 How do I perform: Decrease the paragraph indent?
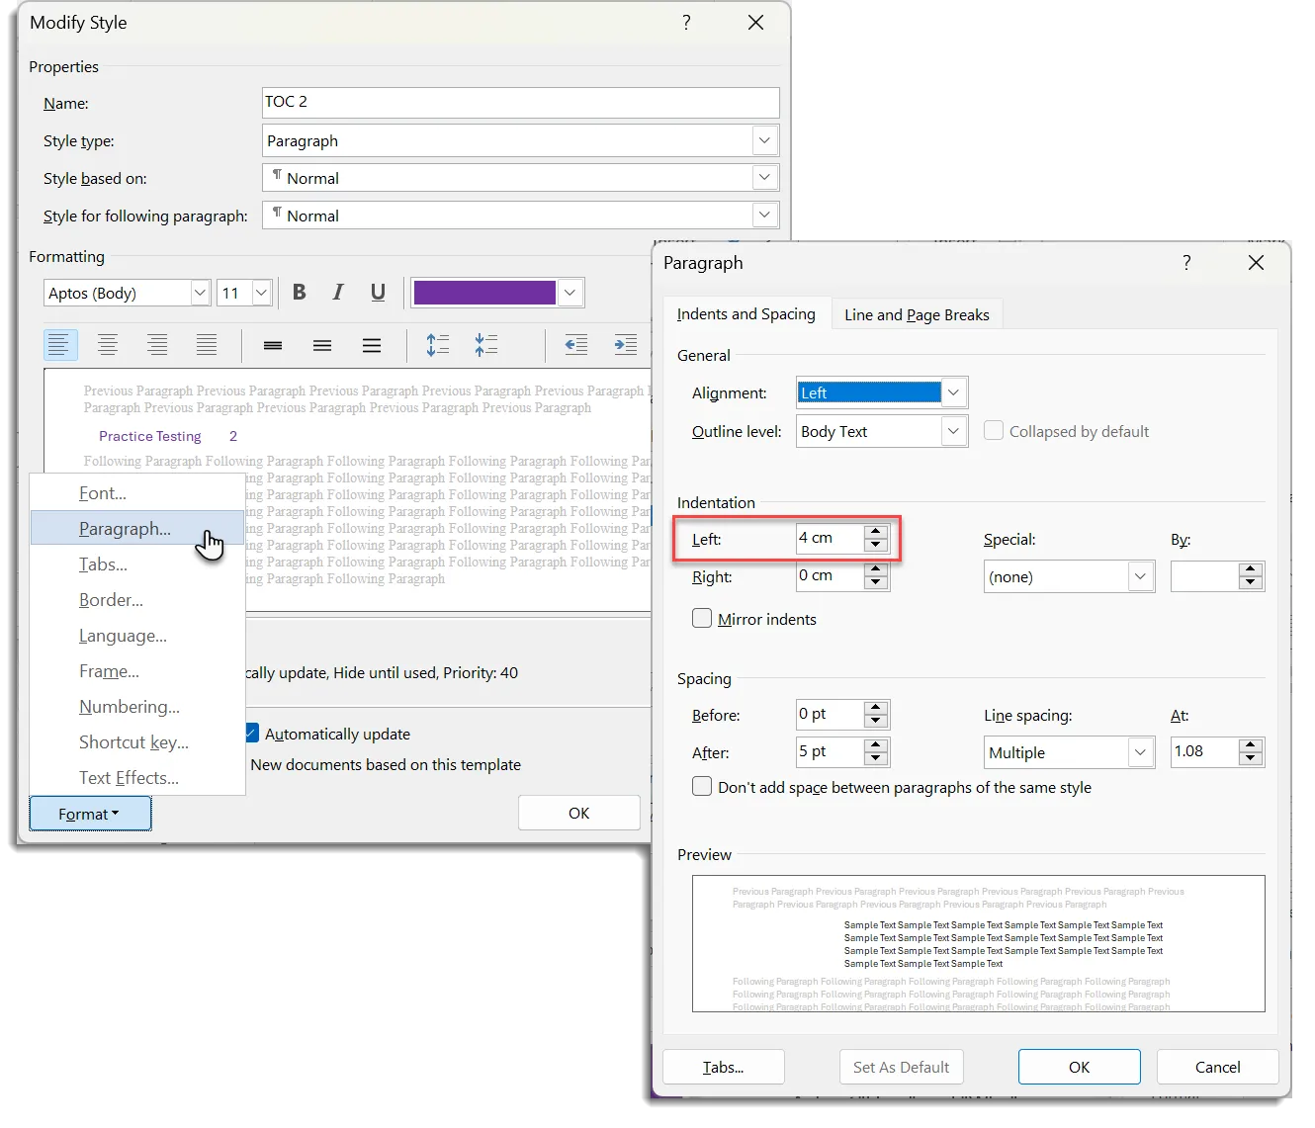(576, 344)
